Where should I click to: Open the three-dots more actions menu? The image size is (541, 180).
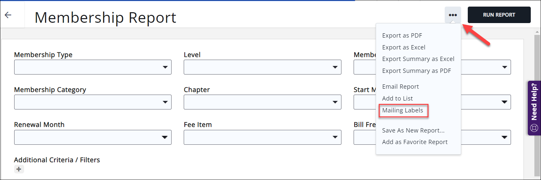tap(453, 15)
